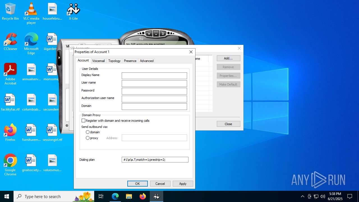Select the domain outbound radio button

(x=88, y=132)
